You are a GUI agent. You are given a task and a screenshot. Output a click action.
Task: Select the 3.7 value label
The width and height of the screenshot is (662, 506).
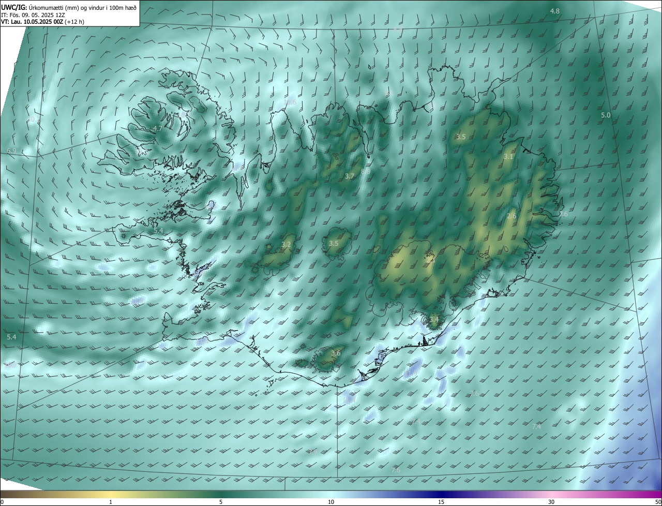pyautogui.click(x=350, y=176)
